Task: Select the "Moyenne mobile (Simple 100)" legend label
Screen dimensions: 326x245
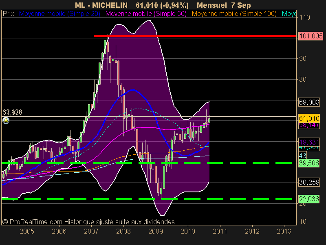Action: [x=234, y=14]
